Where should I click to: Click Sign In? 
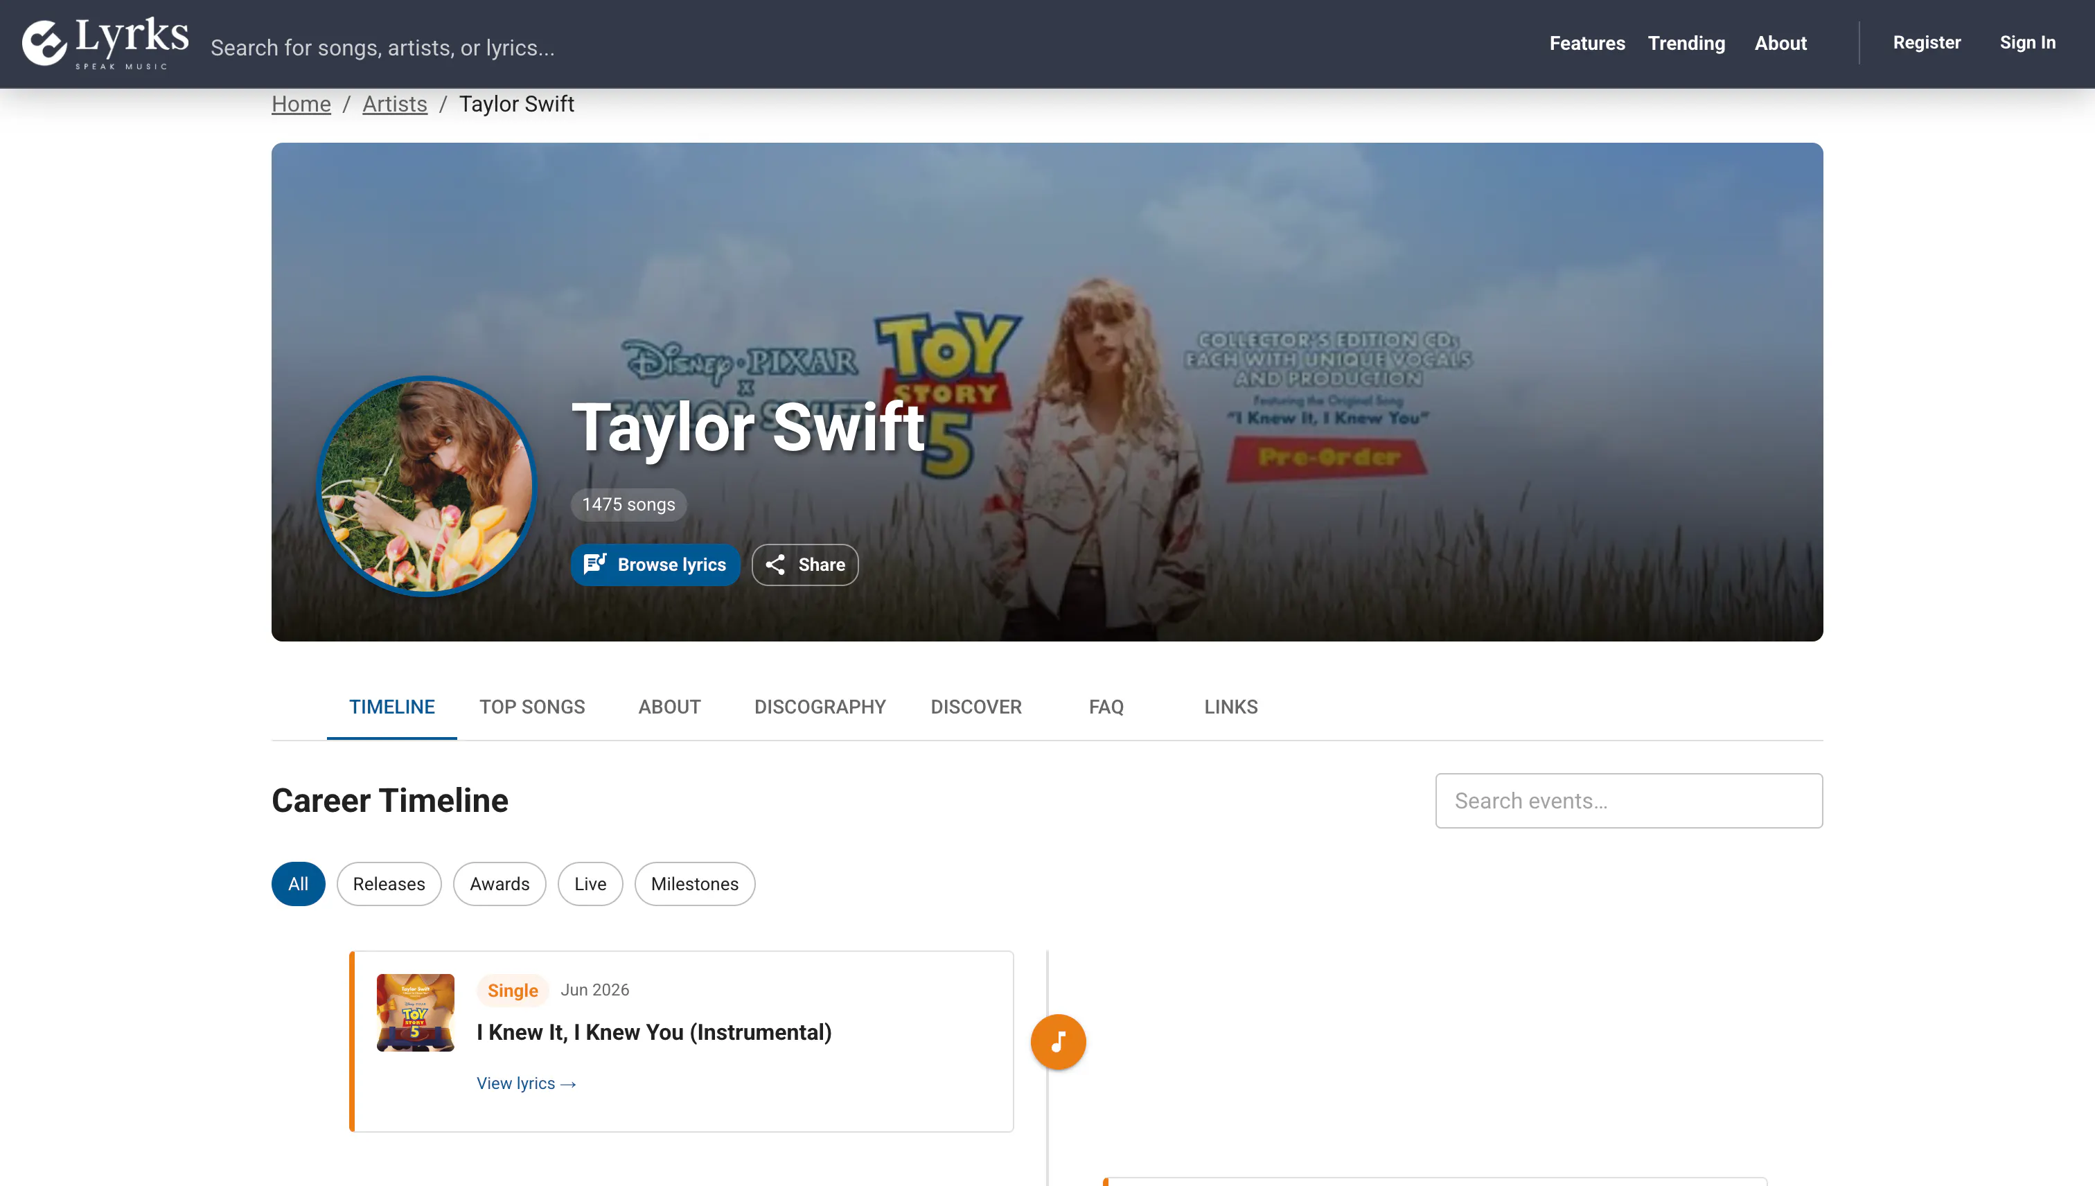[2027, 42]
